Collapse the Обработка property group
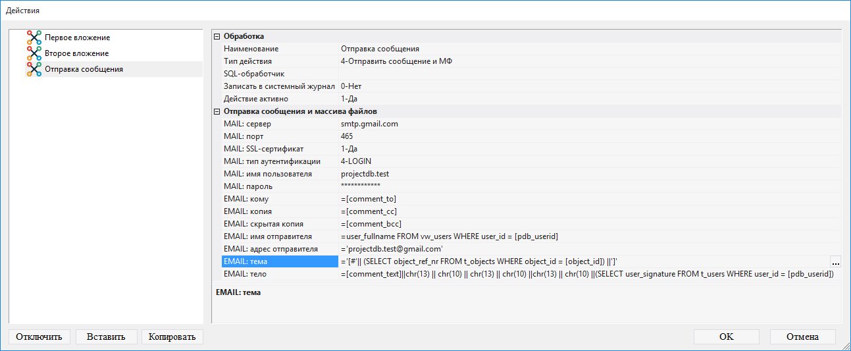Image resolution: width=851 pixels, height=351 pixels. (x=217, y=37)
